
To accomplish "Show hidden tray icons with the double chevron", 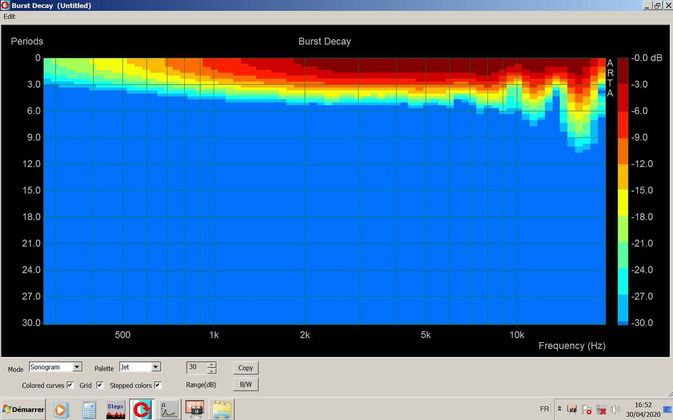I will tap(559, 409).
